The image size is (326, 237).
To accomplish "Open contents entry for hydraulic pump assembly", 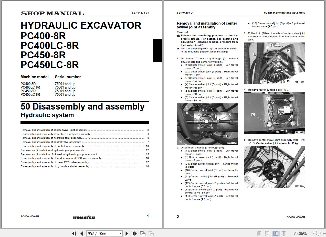I will 85,150.
